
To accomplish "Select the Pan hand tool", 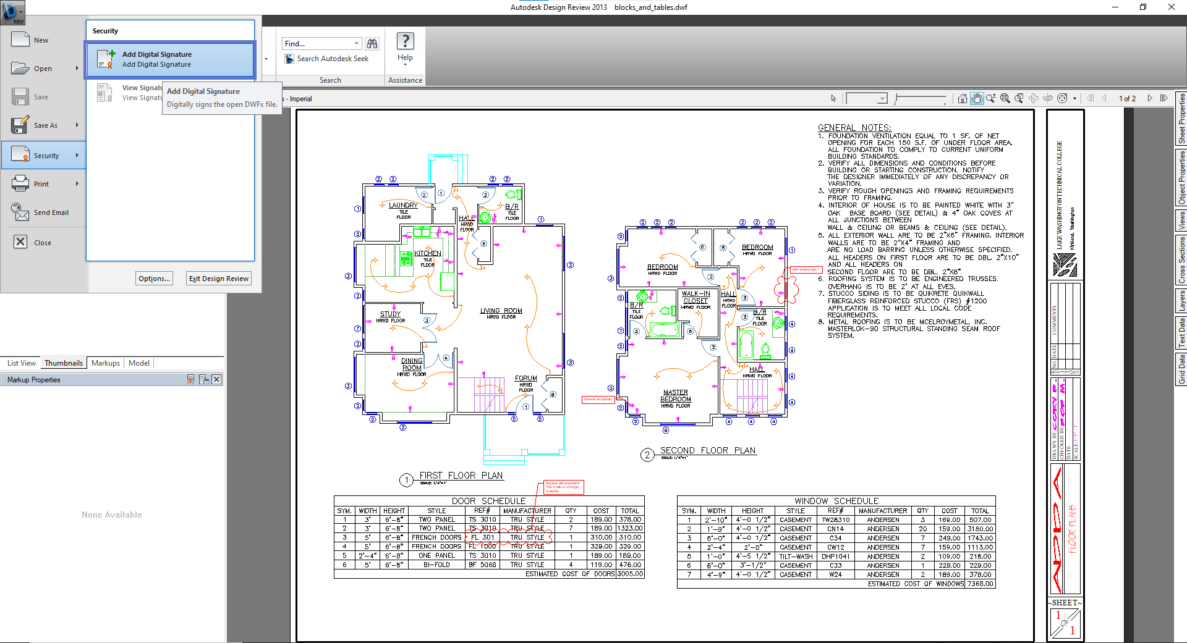I will coord(977,98).
